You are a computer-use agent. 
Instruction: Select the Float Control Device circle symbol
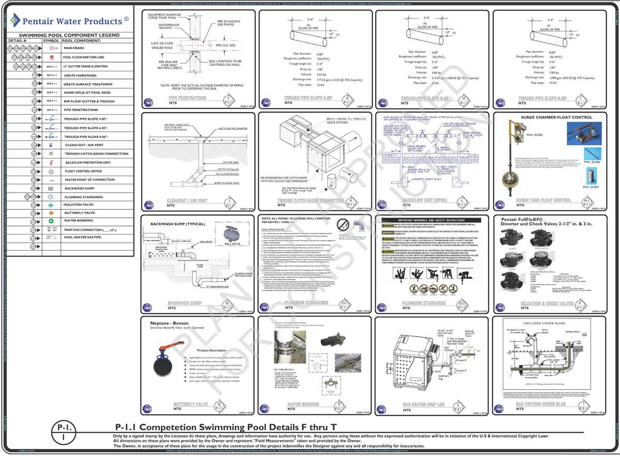coord(51,171)
